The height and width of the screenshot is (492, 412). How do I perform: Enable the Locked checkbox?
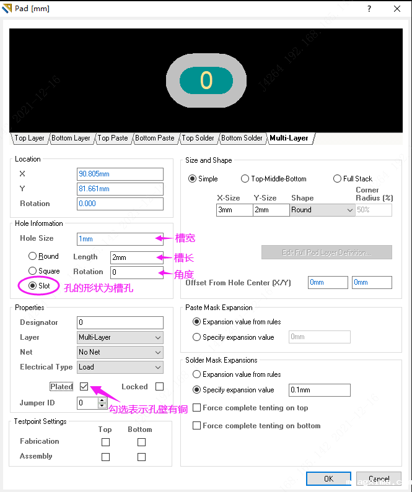159,387
